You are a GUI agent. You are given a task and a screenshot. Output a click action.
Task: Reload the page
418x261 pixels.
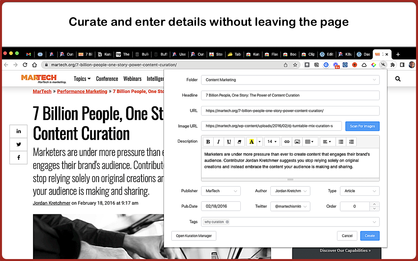pyautogui.click(x=25, y=65)
